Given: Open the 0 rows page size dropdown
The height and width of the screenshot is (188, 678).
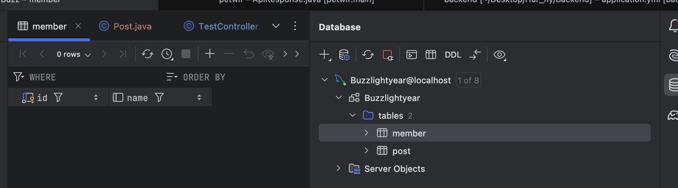Looking at the screenshot, I should [73, 55].
